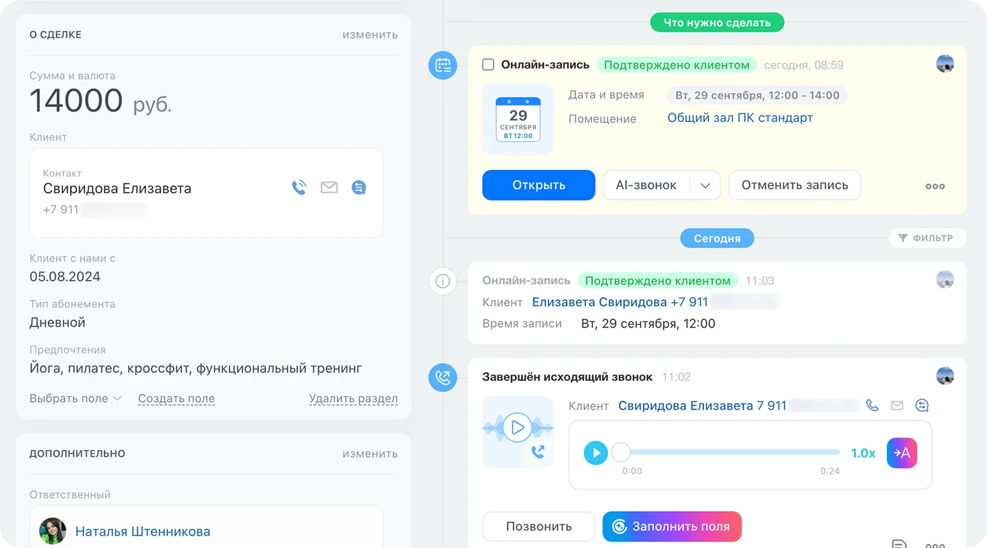
Task: Click изменить in О СДЕЛКЕ section
Action: coord(370,34)
